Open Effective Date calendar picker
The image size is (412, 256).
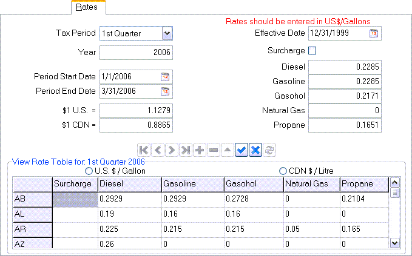point(374,33)
